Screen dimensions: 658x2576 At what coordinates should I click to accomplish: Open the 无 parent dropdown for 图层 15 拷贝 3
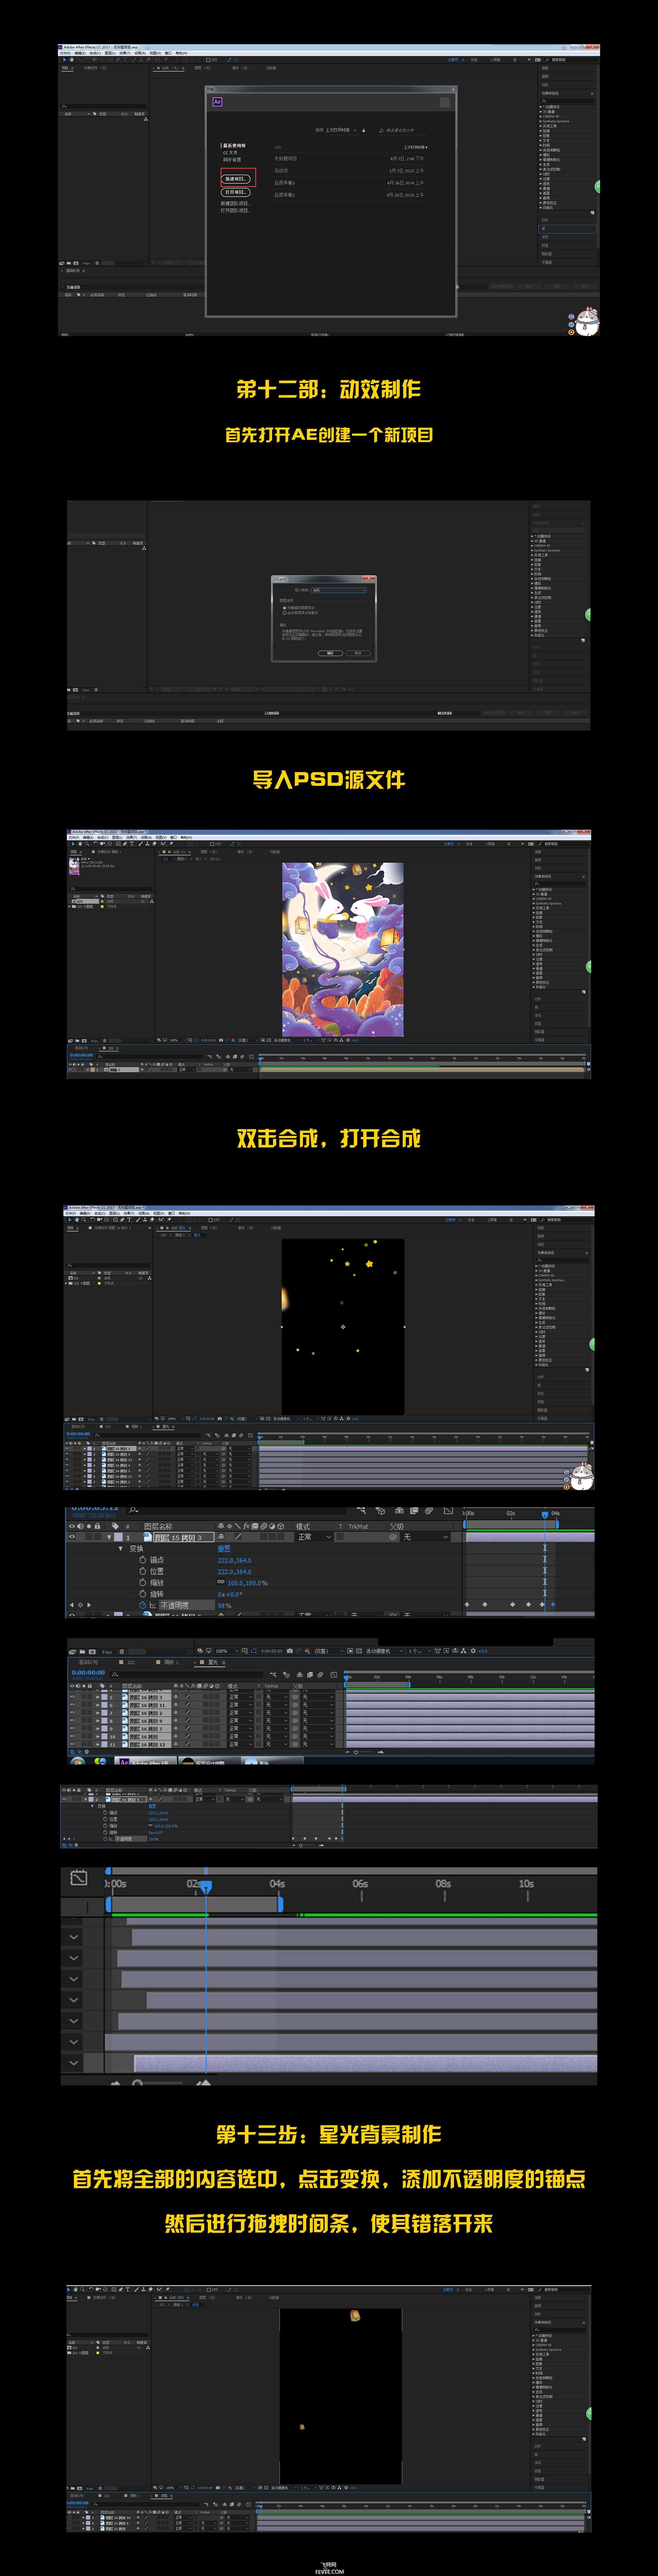(427, 1537)
